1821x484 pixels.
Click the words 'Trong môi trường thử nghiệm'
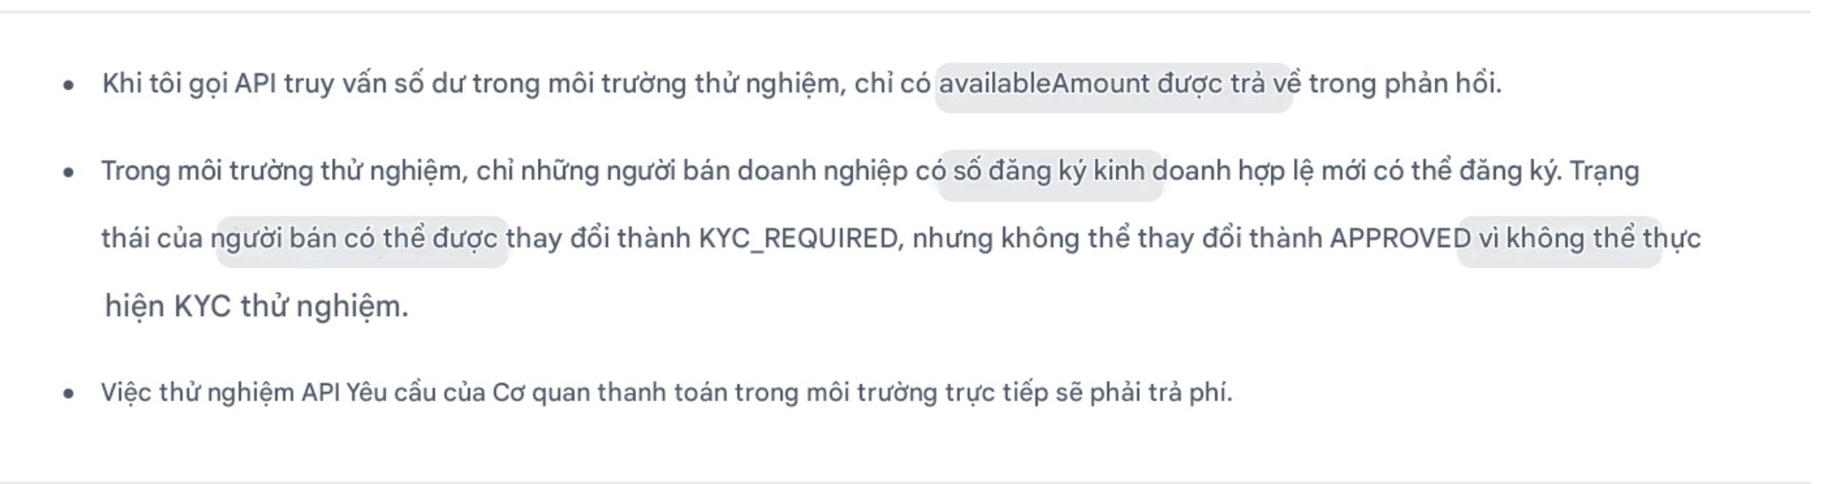(x=283, y=171)
